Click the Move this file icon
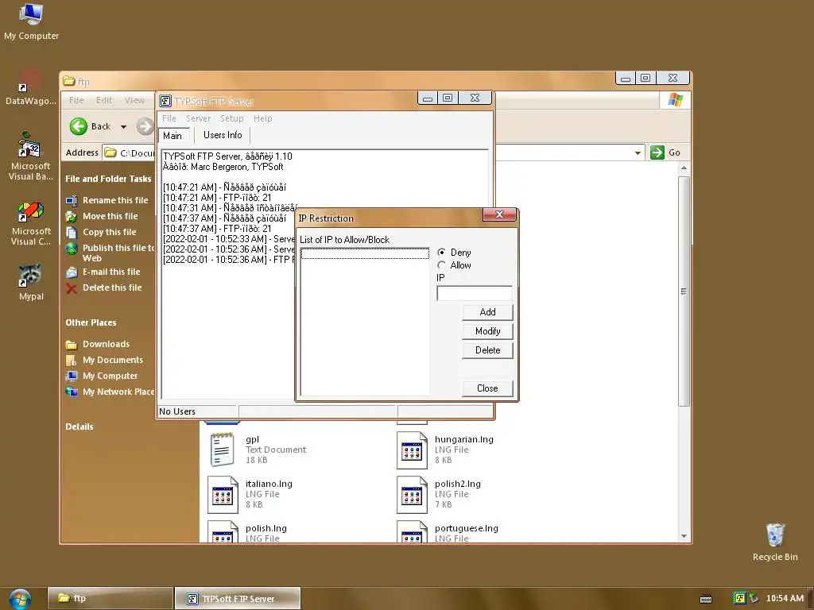The height and width of the screenshot is (610, 814). [x=71, y=216]
